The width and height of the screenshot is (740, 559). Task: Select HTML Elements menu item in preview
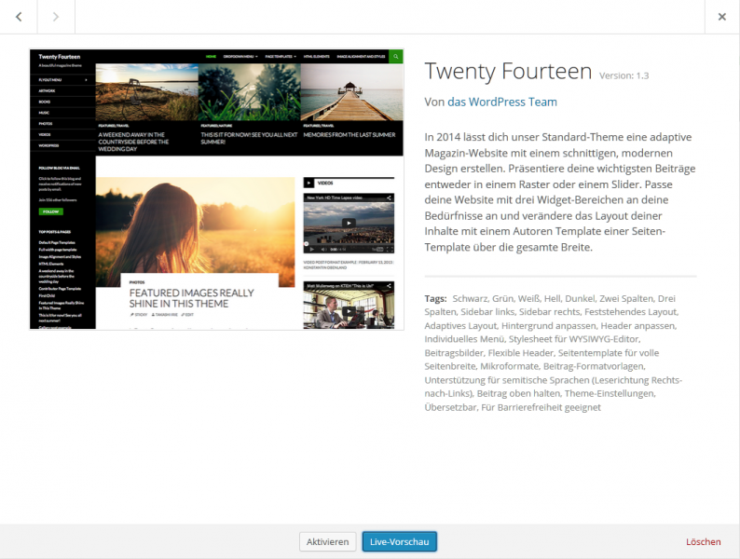(318, 57)
